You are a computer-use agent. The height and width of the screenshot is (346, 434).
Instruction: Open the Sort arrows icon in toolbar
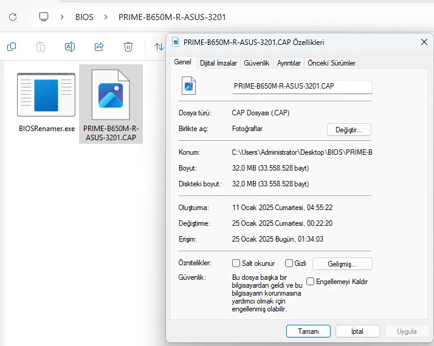point(159,47)
